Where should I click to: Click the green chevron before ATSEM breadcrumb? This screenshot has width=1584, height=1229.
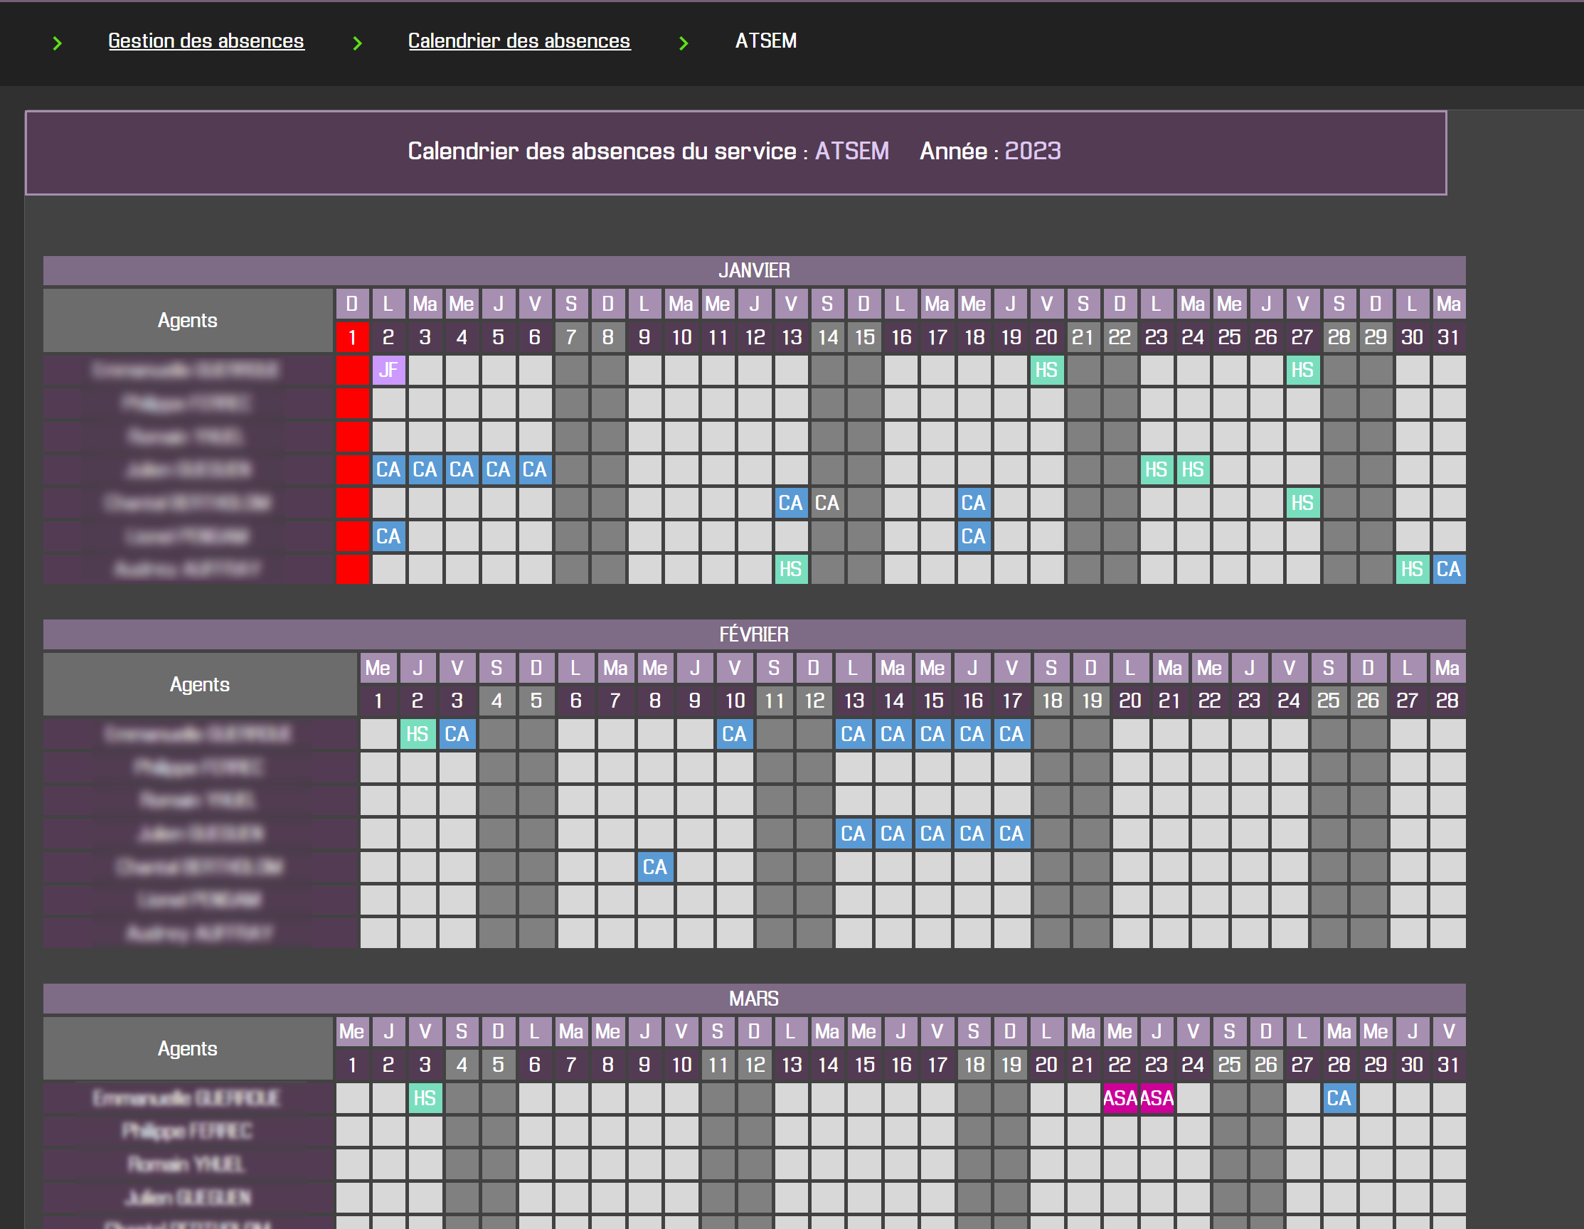click(684, 43)
